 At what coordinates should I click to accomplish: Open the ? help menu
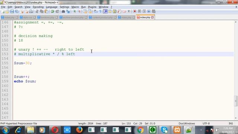point(111,7)
